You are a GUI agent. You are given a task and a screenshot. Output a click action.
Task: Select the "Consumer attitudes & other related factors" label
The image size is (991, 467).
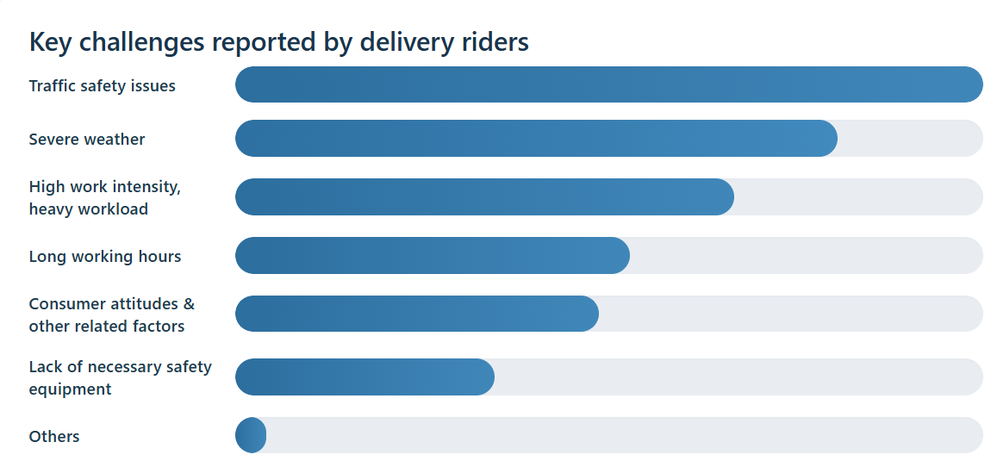[x=111, y=314]
